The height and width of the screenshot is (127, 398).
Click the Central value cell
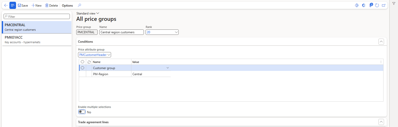(151, 74)
